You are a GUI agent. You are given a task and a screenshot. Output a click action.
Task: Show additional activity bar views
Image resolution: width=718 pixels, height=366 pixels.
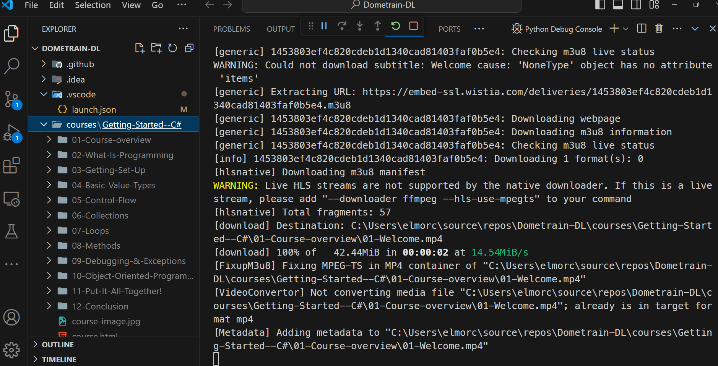click(x=11, y=264)
